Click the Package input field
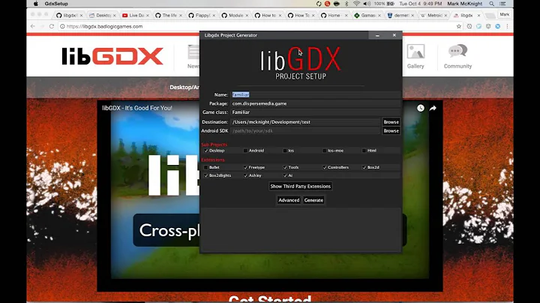The image size is (540, 303). coord(316,103)
